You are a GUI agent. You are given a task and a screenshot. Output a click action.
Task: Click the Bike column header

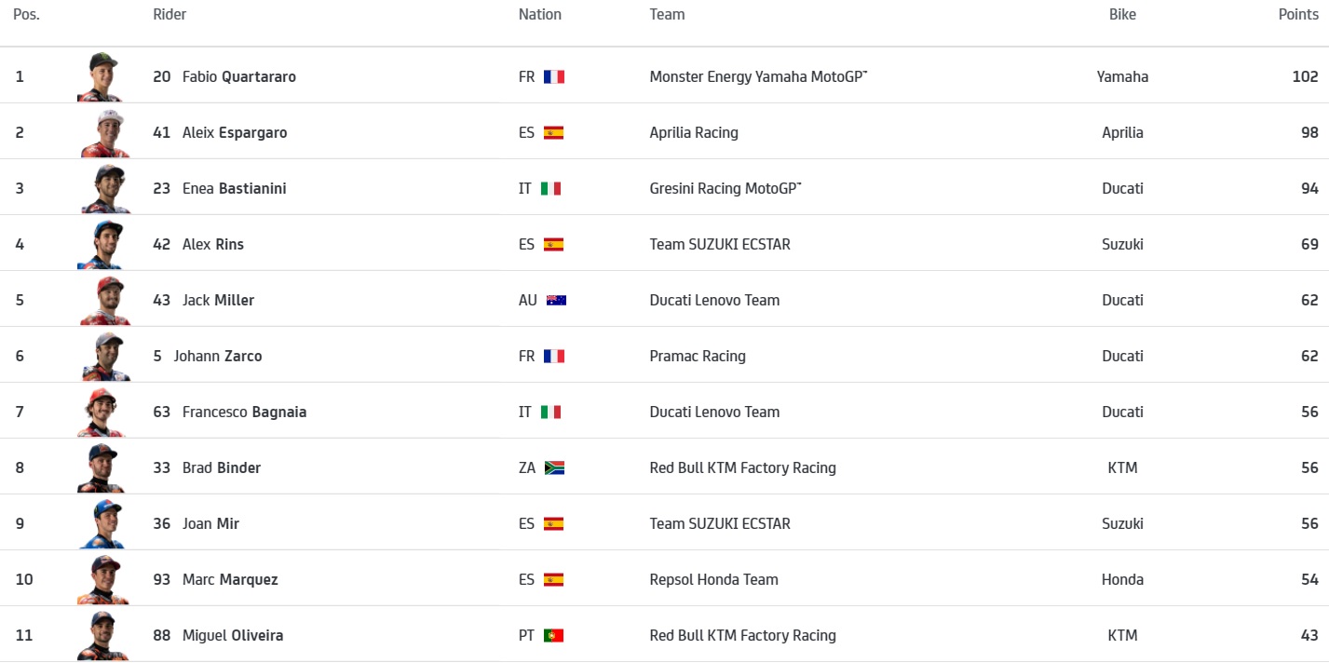[1122, 14]
